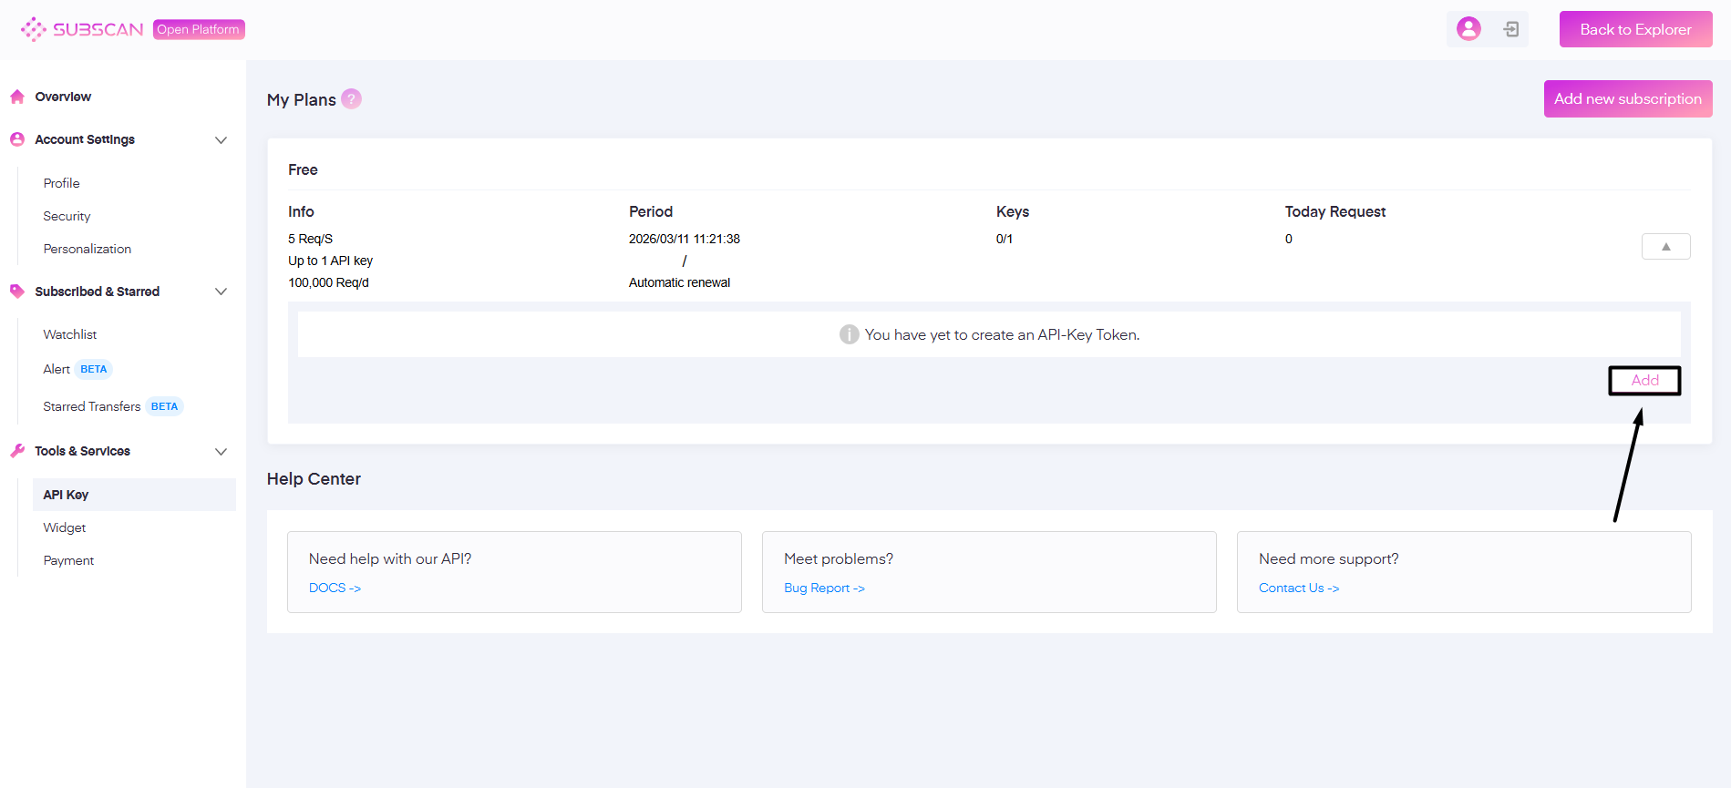
Task: Go to the Watchlist page
Action: coord(69,334)
